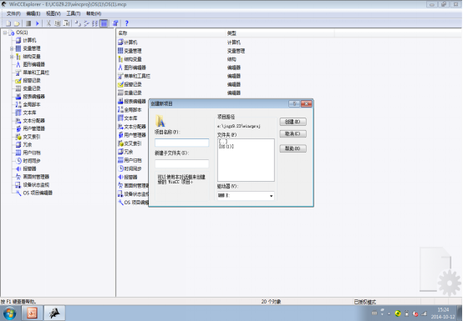Select 画面树管理器 in the navigation tree
This screenshot has width=463, height=321.
point(36,177)
